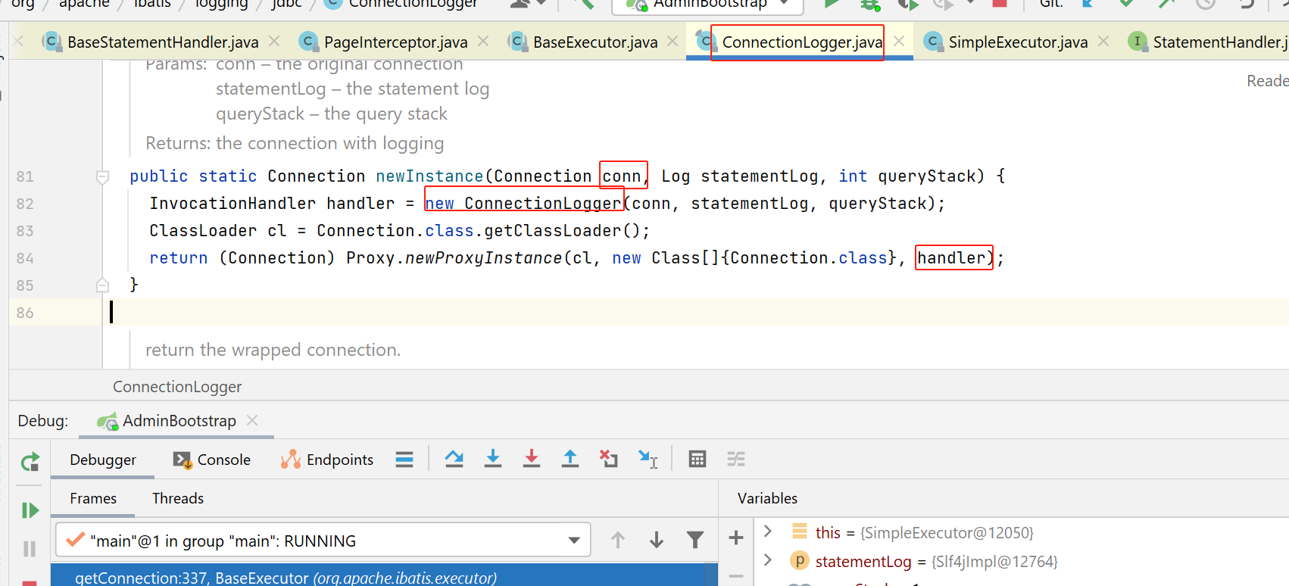Expand the 'this' SimpleExecutor variable node
Screen dimensions: 1289x586
768,531
